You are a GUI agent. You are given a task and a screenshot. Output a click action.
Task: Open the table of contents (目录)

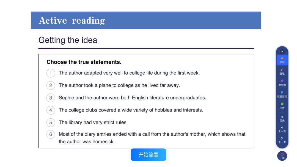point(282,118)
